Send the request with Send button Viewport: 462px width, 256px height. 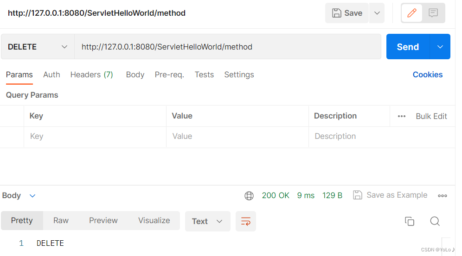pos(408,47)
